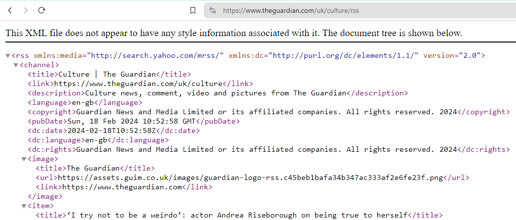Click the theguardian.com/uk/culture link text
This screenshot has height=220, width=516.
tap(138, 84)
